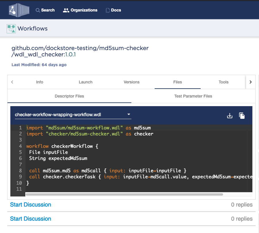Click the 1.0.1 version label
The image size is (259, 233).
pos(70,54)
